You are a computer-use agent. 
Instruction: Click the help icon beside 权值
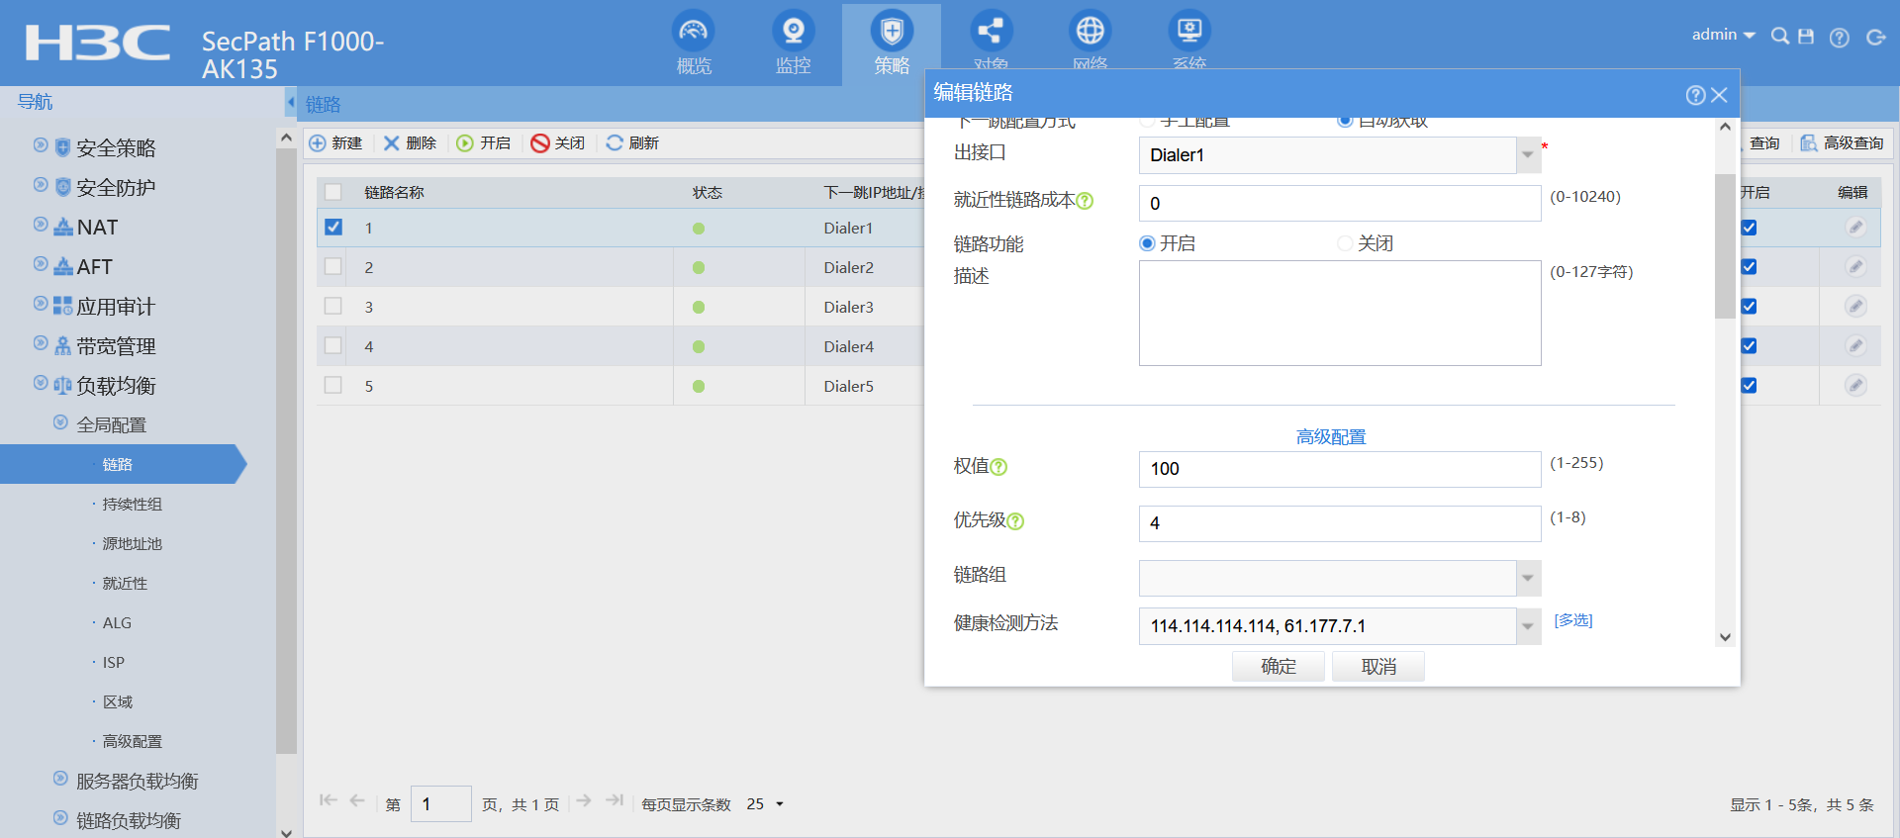[998, 467]
